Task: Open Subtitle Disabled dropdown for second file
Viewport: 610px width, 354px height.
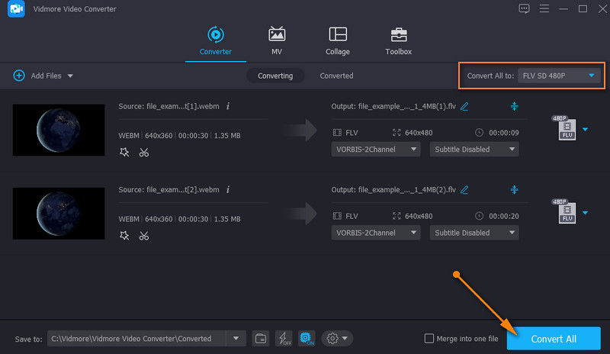Action: coord(474,233)
